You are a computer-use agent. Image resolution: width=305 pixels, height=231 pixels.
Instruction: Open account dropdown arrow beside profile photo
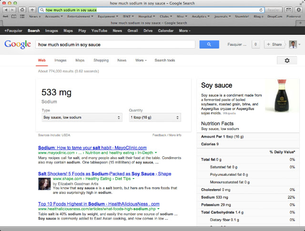300,44
